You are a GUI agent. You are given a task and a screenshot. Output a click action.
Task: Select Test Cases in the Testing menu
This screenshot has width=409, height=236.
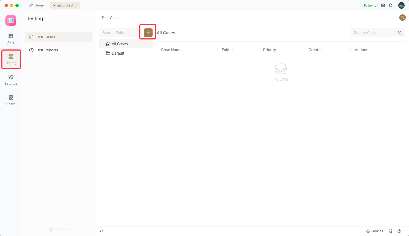(x=58, y=37)
